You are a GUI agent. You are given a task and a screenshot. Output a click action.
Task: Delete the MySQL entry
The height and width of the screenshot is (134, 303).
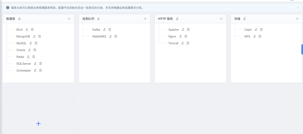36,43
